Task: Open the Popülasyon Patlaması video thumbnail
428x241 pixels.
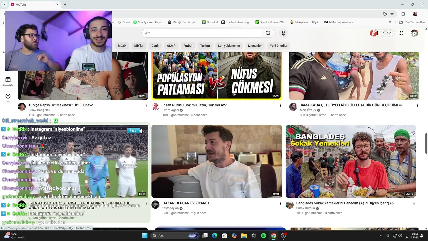Action: 217,76
